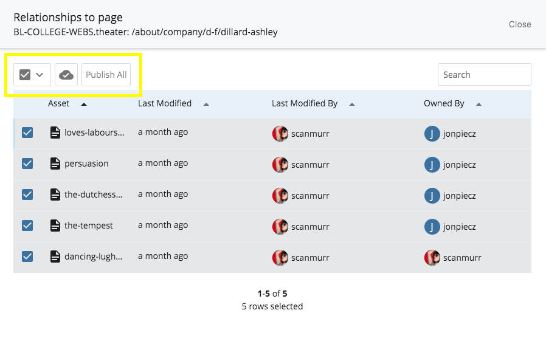
Task: Sort by Last Modified column arrow
Action: 206,104
